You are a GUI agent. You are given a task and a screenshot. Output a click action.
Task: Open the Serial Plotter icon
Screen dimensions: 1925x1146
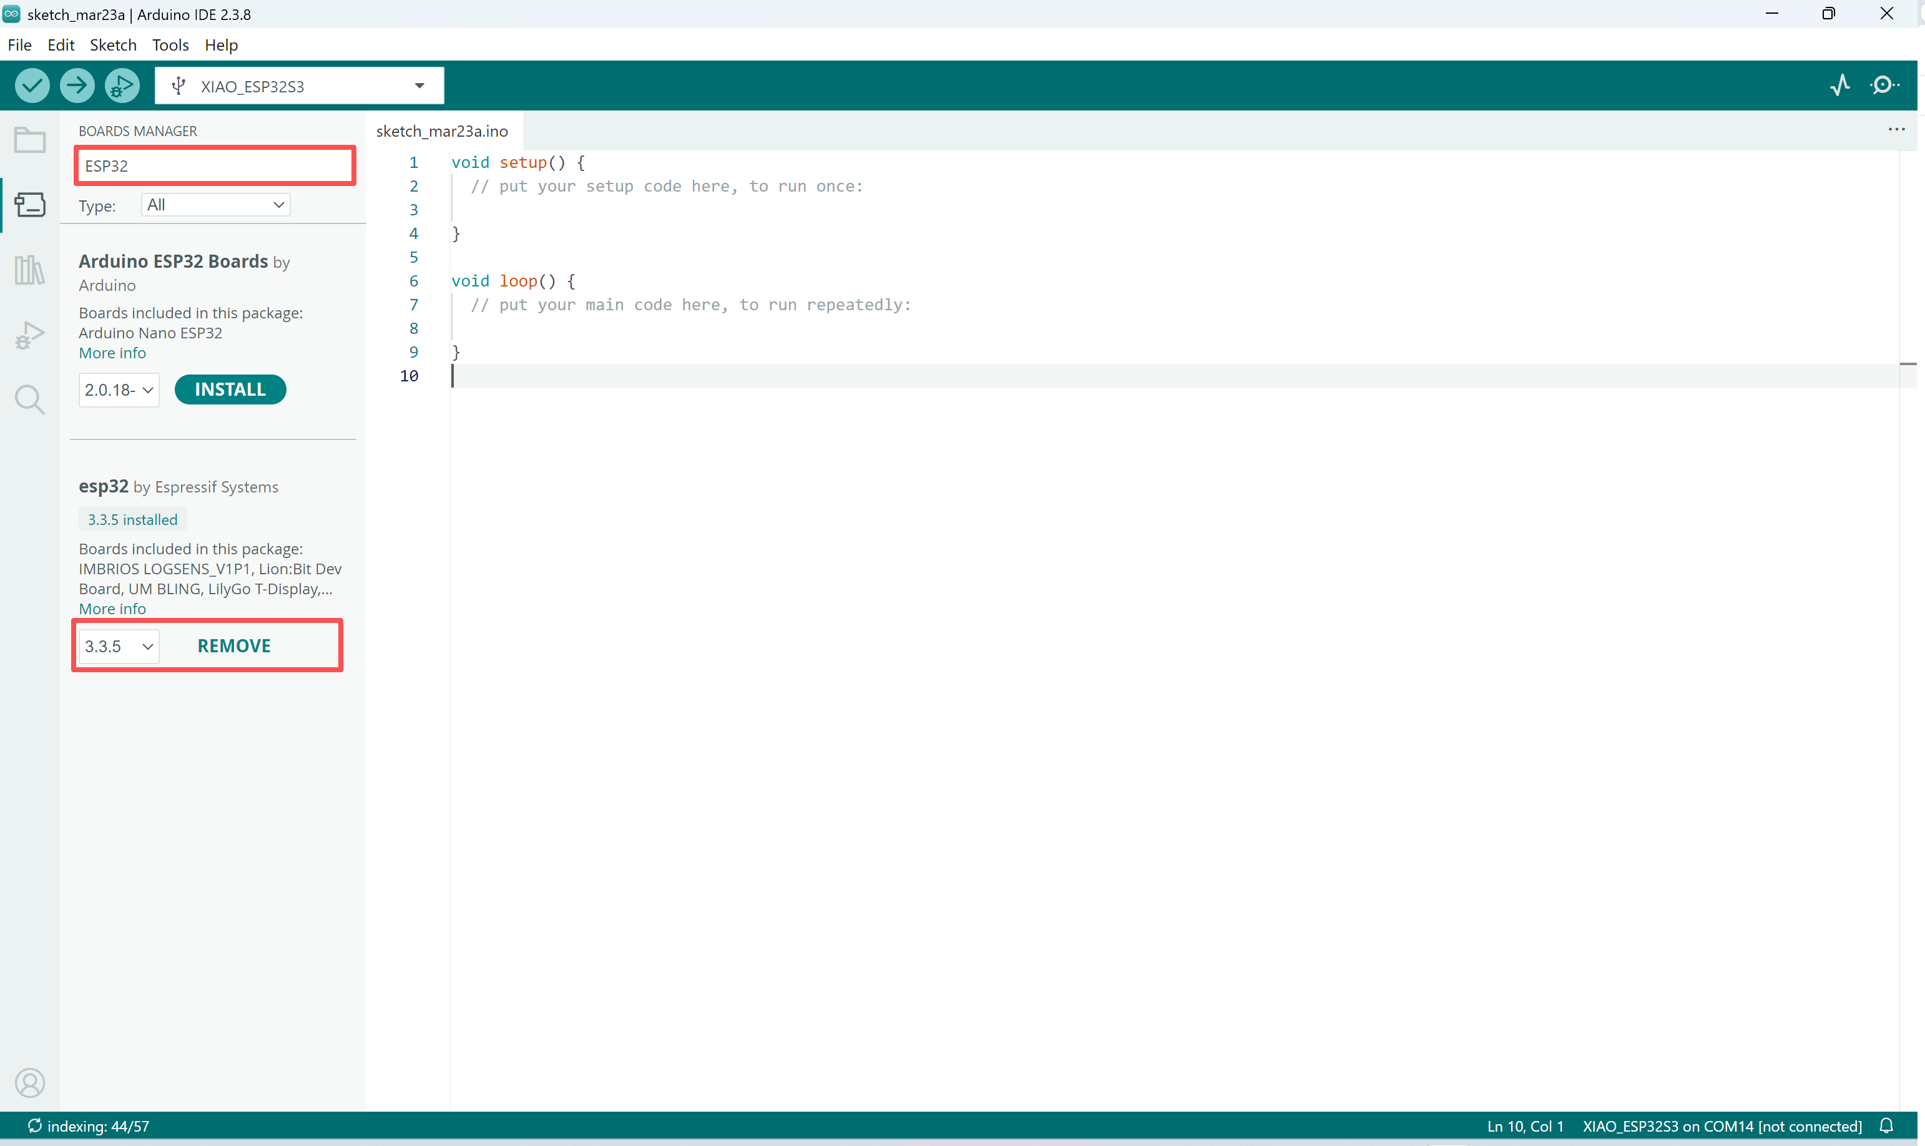(1839, 85)
